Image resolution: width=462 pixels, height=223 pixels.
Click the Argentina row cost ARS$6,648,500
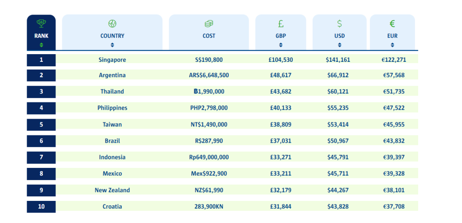[209, 75]
